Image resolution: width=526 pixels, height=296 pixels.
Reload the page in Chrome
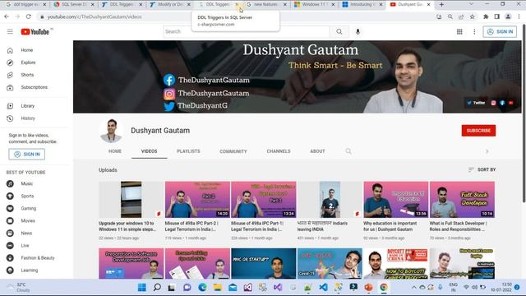click(x=29, y=16)
